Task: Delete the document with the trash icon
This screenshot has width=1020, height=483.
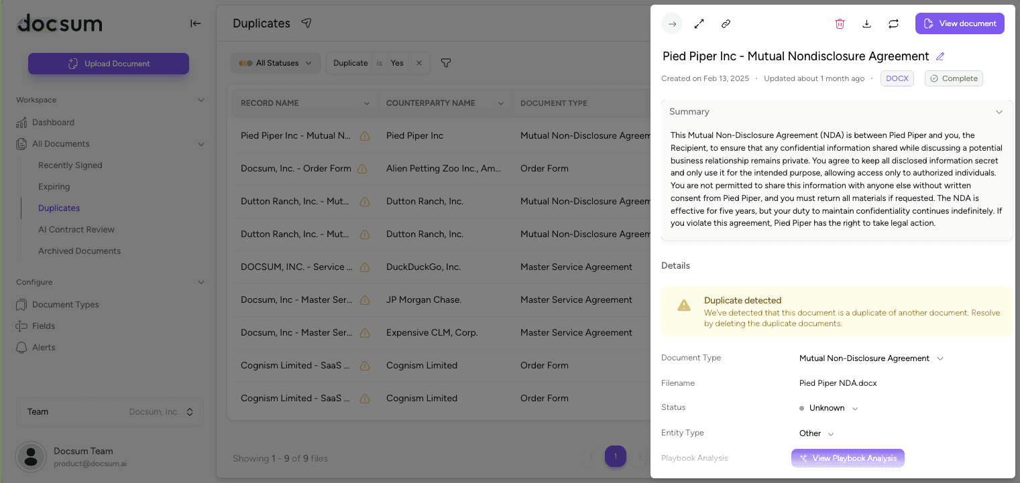Action: pos(840,23)
